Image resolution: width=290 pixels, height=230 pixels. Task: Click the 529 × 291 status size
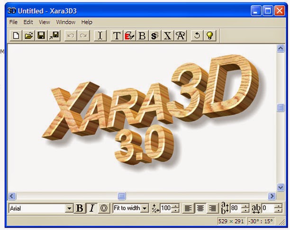231,221
